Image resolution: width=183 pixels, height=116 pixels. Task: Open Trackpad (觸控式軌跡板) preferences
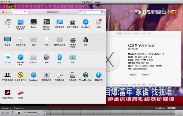(59, 41)
